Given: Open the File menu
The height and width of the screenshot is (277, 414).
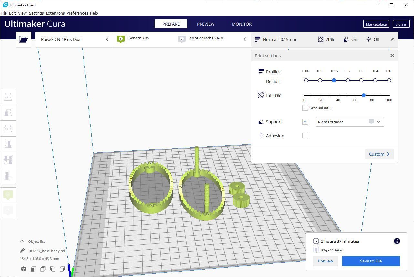Looking at the screenshot, I should pyautogui.click(x=4, y=13).
